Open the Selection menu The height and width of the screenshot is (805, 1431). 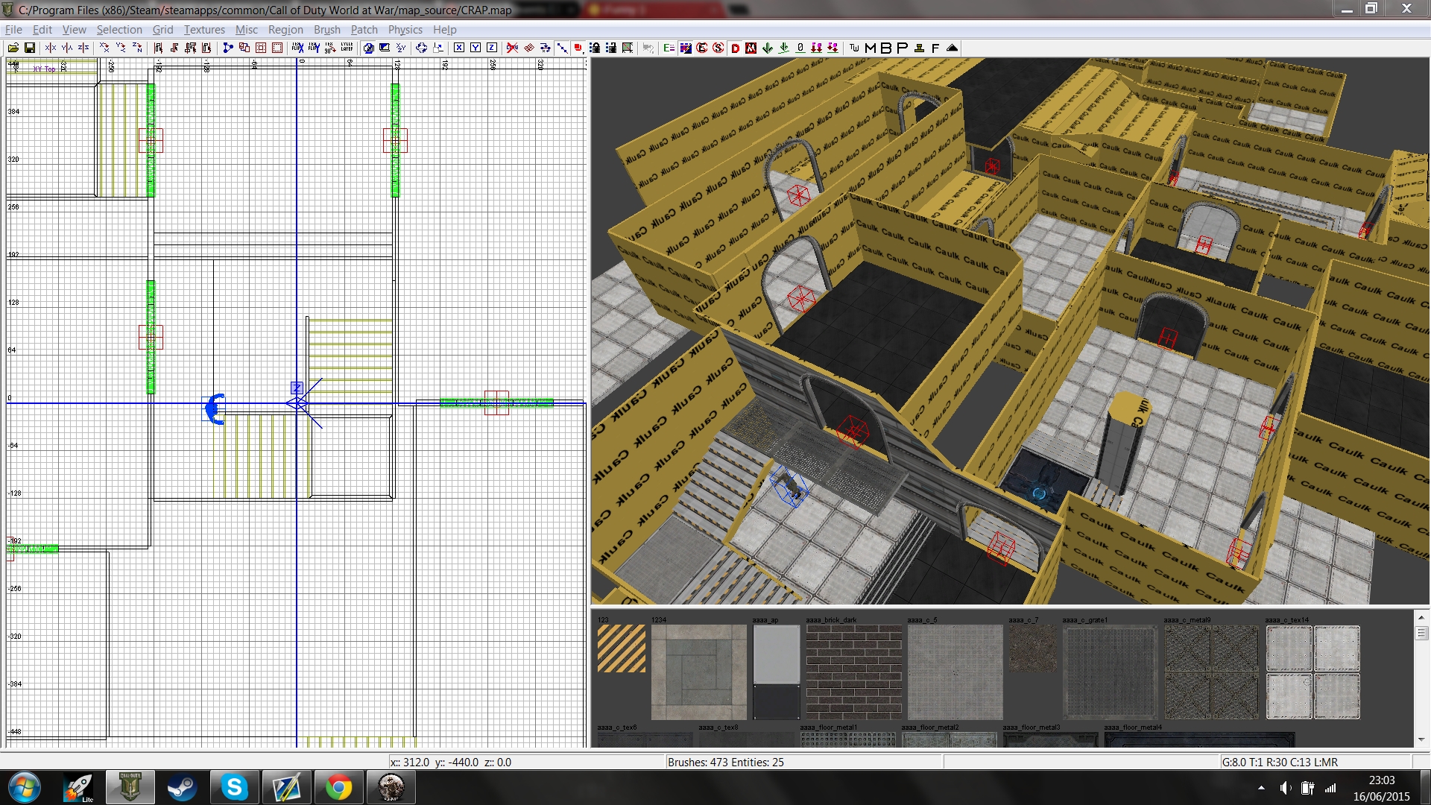click(119, 29)
